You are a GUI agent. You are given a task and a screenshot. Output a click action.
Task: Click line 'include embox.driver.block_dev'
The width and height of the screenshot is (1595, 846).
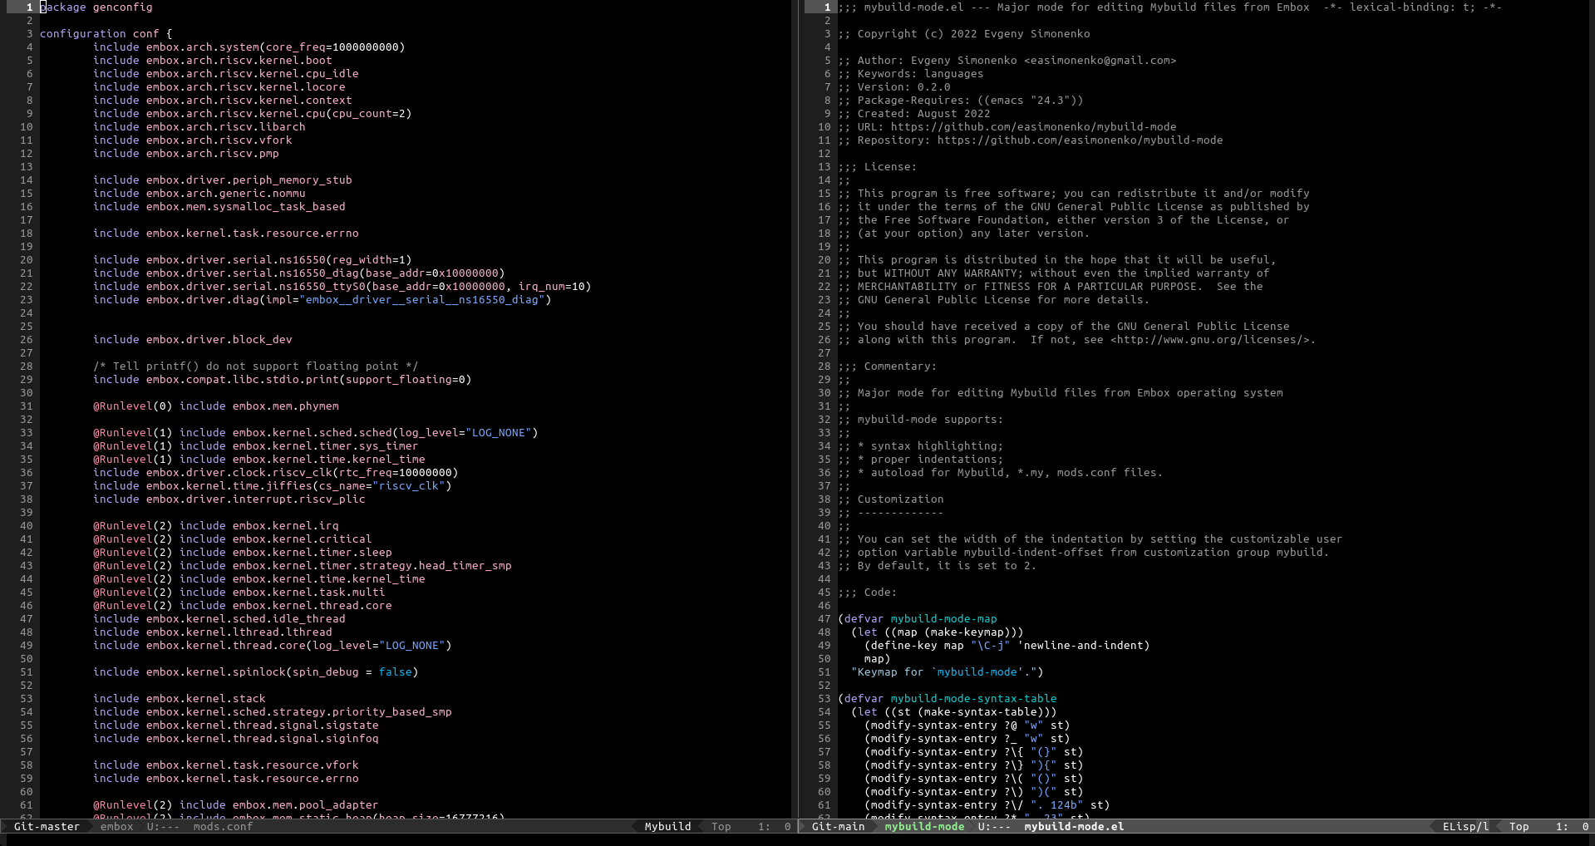193,340
